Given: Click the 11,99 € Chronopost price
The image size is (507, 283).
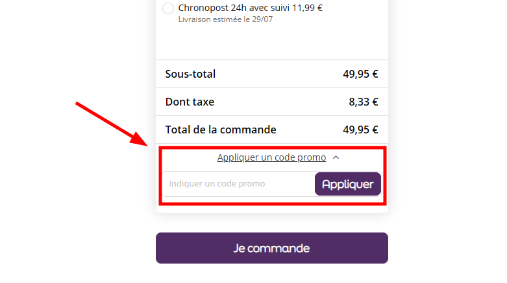Looking at the screenshot, I should [308, 8].
